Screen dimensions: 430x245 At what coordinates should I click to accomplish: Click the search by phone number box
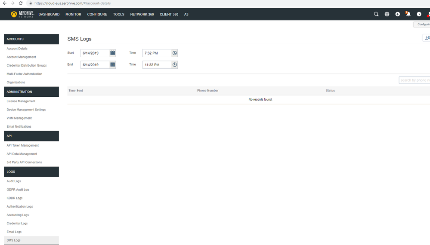point(415,80)
